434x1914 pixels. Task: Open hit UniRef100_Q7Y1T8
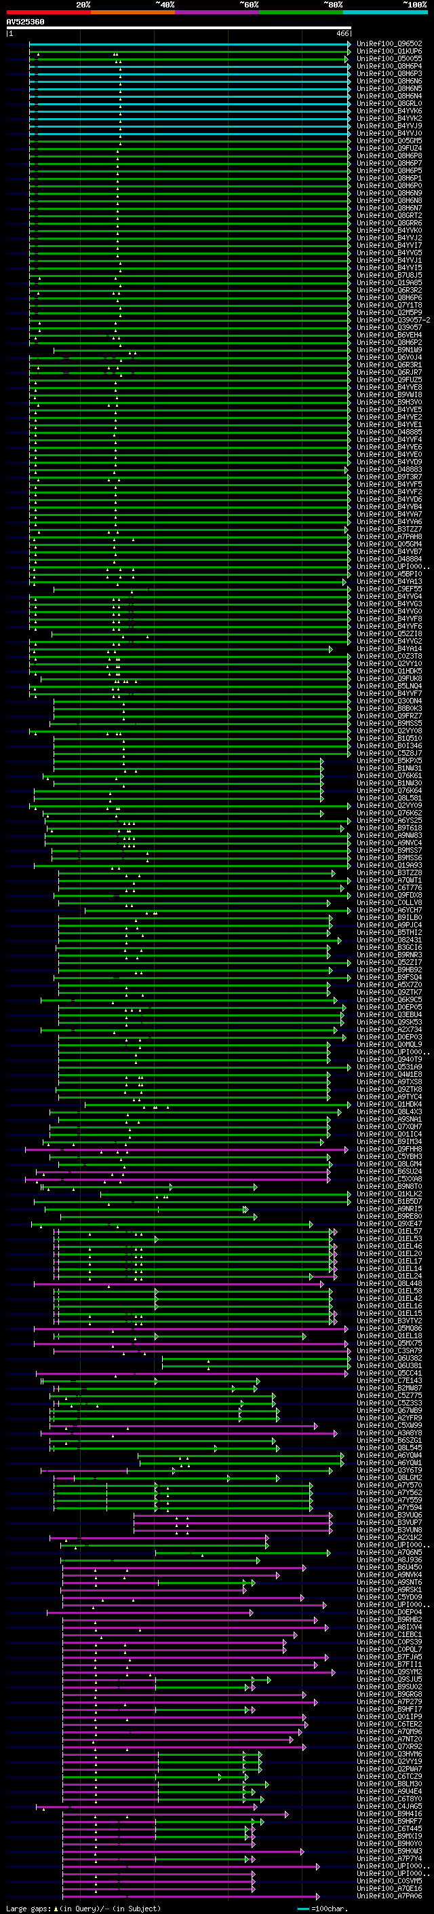(389, 305)
